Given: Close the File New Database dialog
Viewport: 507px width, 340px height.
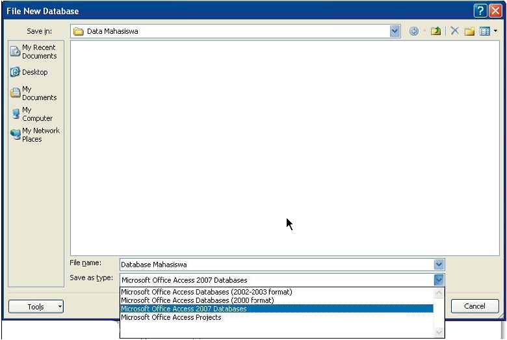Looking at the screenshot, I should (495, 11).
